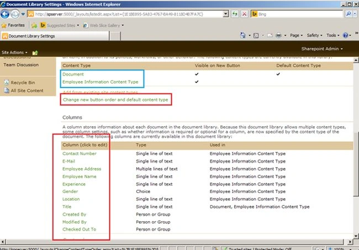Viewport: 359px width, 250px height.
Task: Open Employee Information Content Type link
Action: [x=101, y=82]
